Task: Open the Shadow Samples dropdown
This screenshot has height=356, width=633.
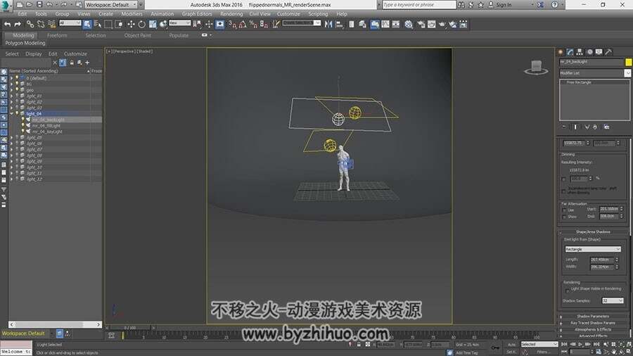Action: (613, 300)
